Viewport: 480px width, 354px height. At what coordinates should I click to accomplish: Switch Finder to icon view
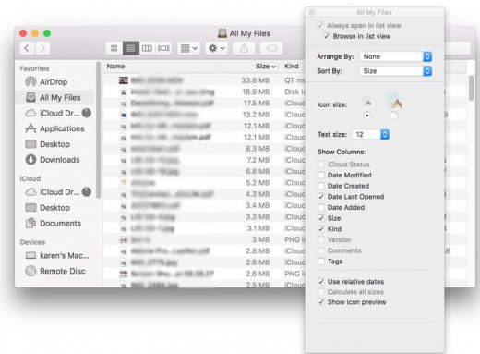[114, 48]
